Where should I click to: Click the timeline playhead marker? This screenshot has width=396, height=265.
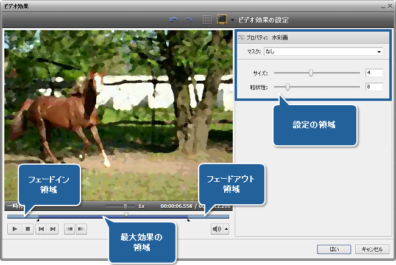click(x=126, y=215)
